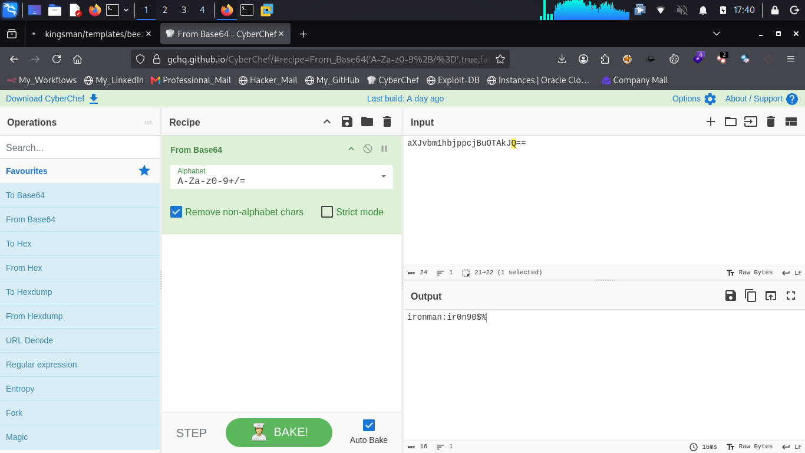
Task: Close the From Base64 - CyberChef tab
Action: [281, 34]
